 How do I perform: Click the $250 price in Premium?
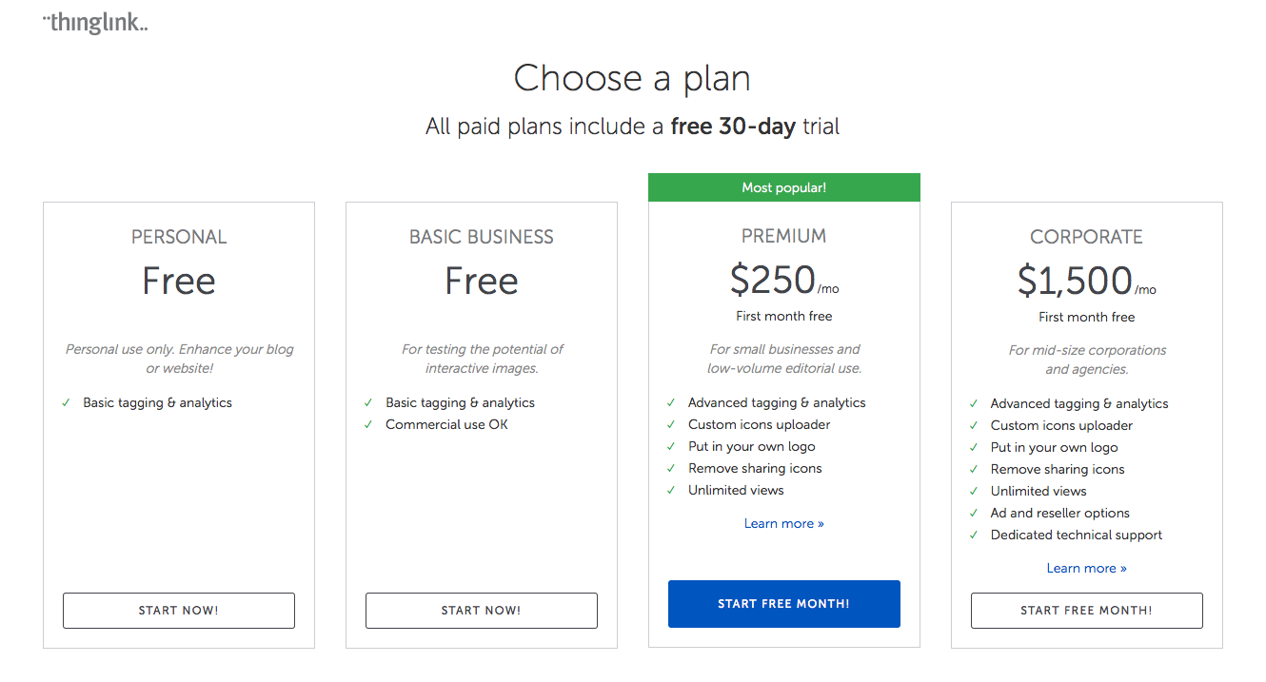[773, 280]
